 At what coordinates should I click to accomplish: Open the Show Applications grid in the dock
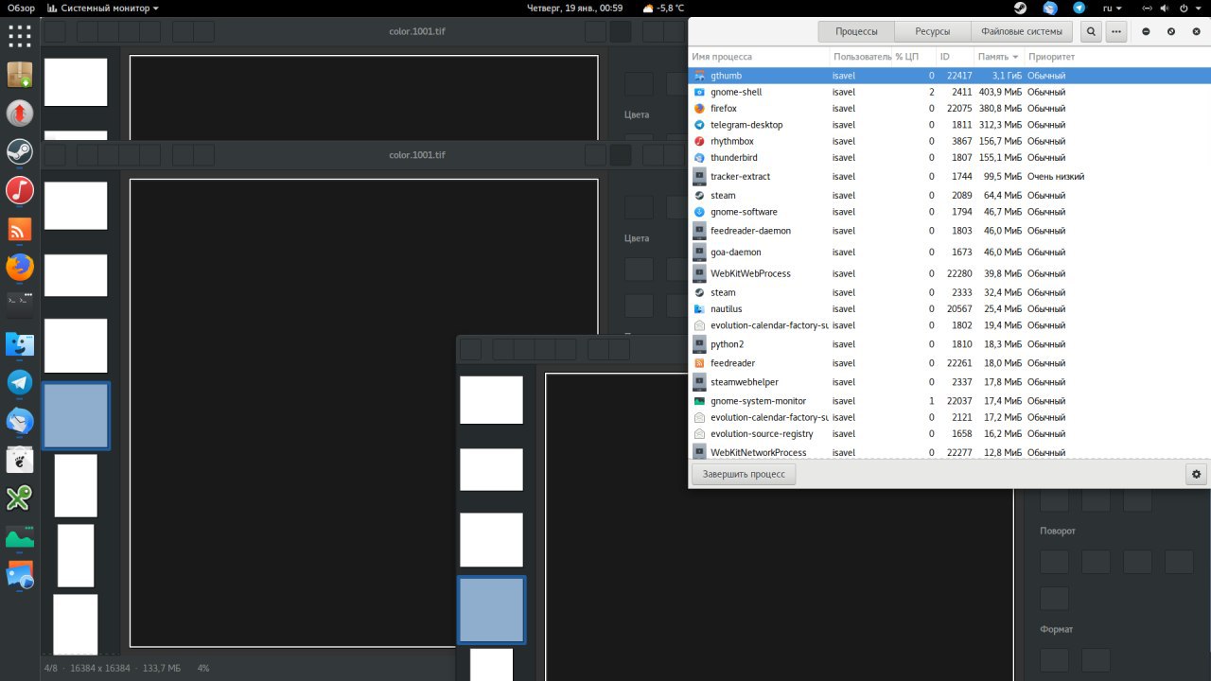(x=20, y=36)
